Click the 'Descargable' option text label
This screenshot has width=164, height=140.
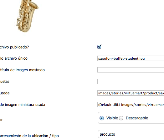137,118
